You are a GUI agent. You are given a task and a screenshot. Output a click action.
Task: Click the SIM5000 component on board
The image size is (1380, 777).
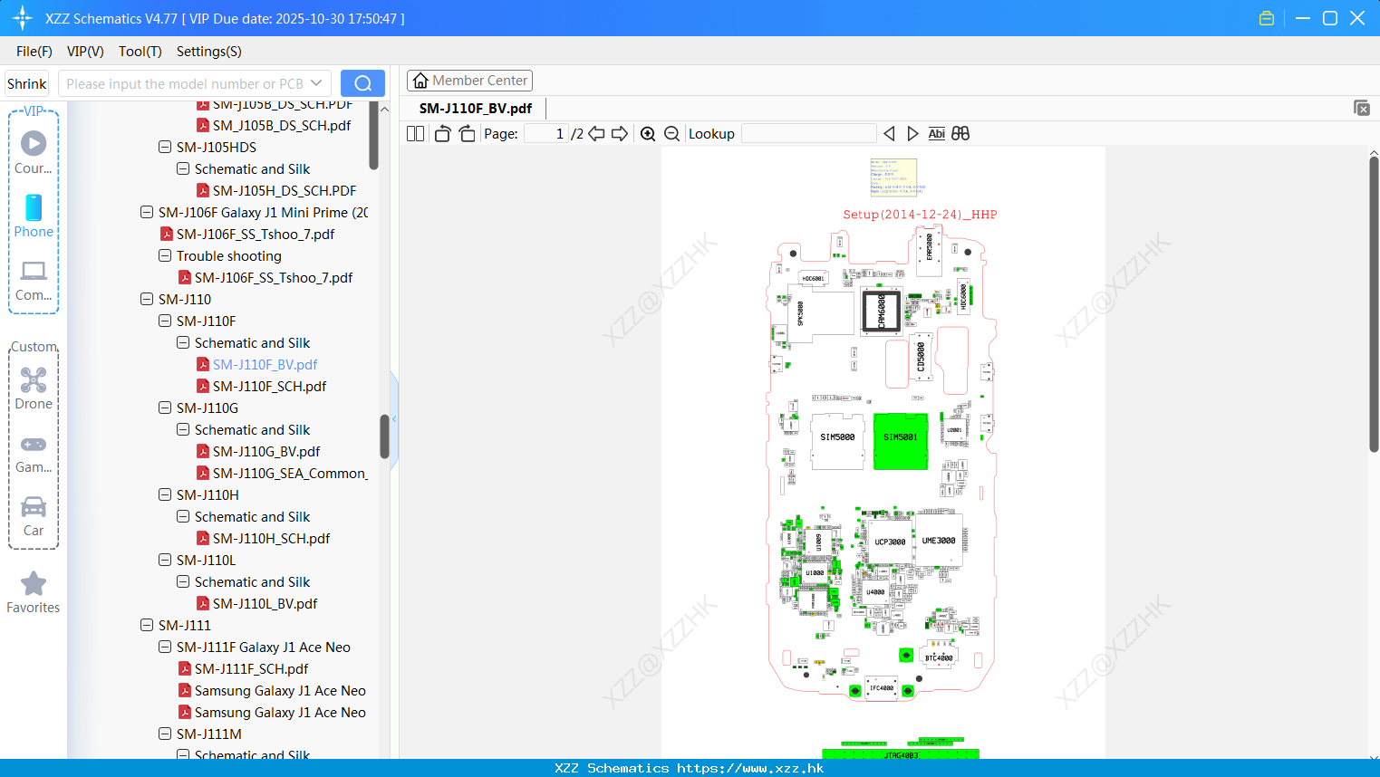tap(837, 441)
